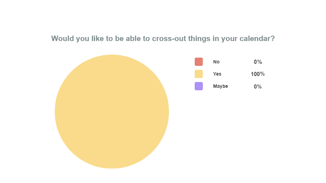Click the 100% value beside Yes
326x183 pixels.
[258, 74]
